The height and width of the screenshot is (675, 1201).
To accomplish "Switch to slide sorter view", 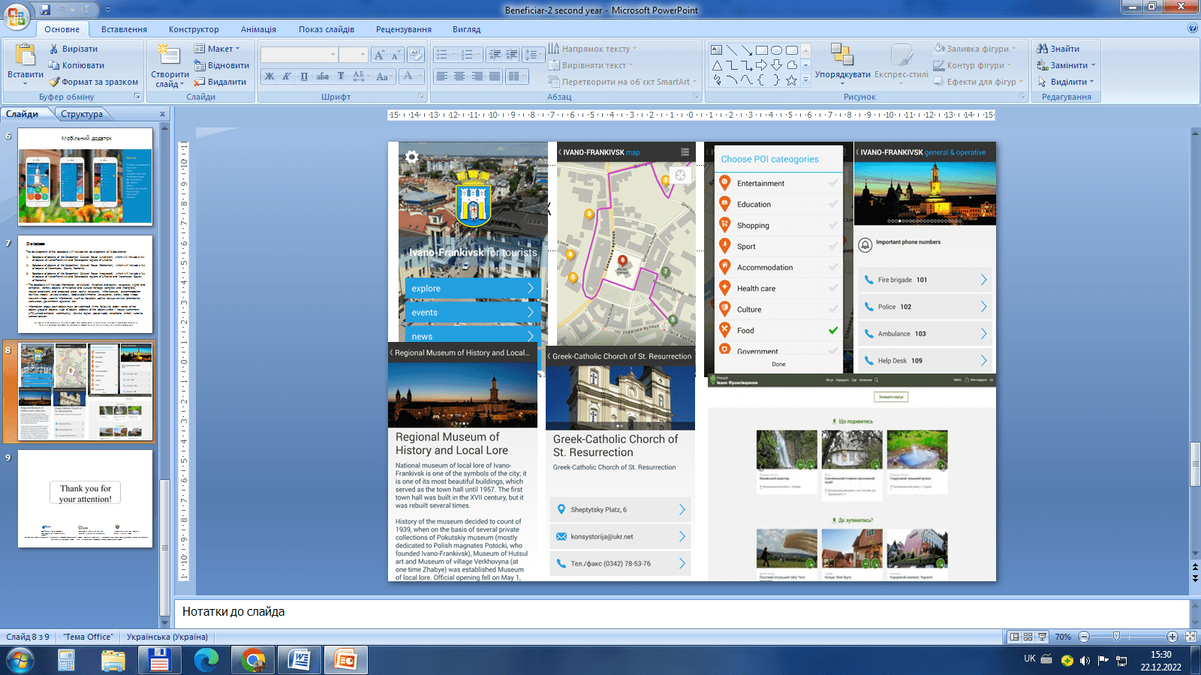I will click(x=1028, y=637).
